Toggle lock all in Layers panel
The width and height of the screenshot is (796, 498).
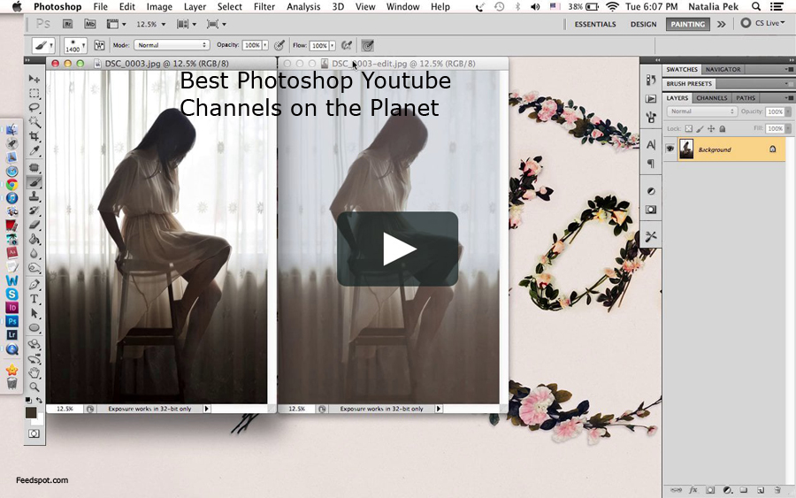pos(722,128)
